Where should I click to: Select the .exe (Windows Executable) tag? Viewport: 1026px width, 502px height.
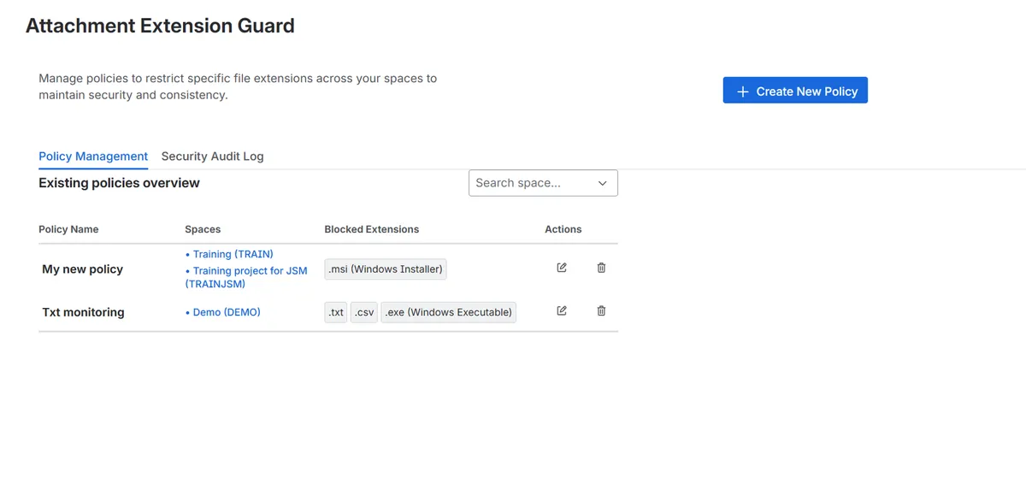(449, 312)
